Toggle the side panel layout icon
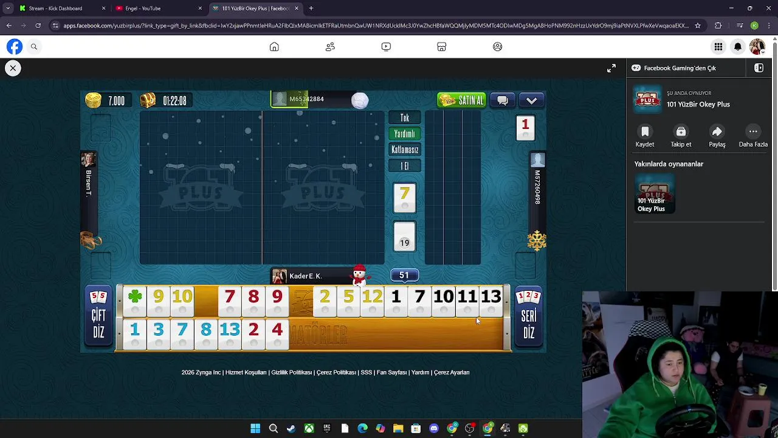The image size is (778, 438). click(759, 68)
